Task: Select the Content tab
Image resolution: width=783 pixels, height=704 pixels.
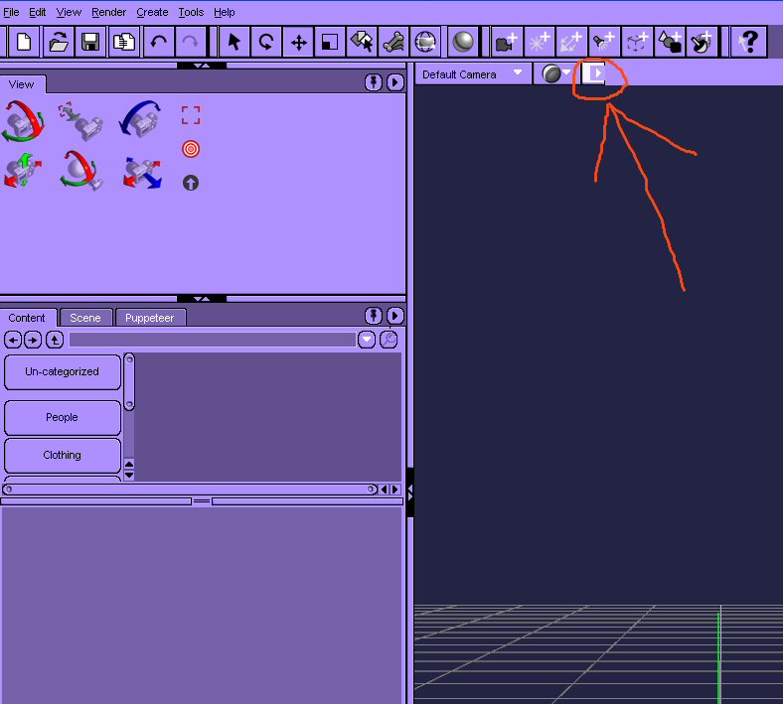Action: pos(27,318)
